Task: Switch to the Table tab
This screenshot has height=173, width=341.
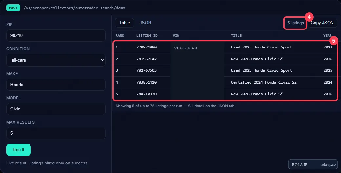Action: coord(124,23)
